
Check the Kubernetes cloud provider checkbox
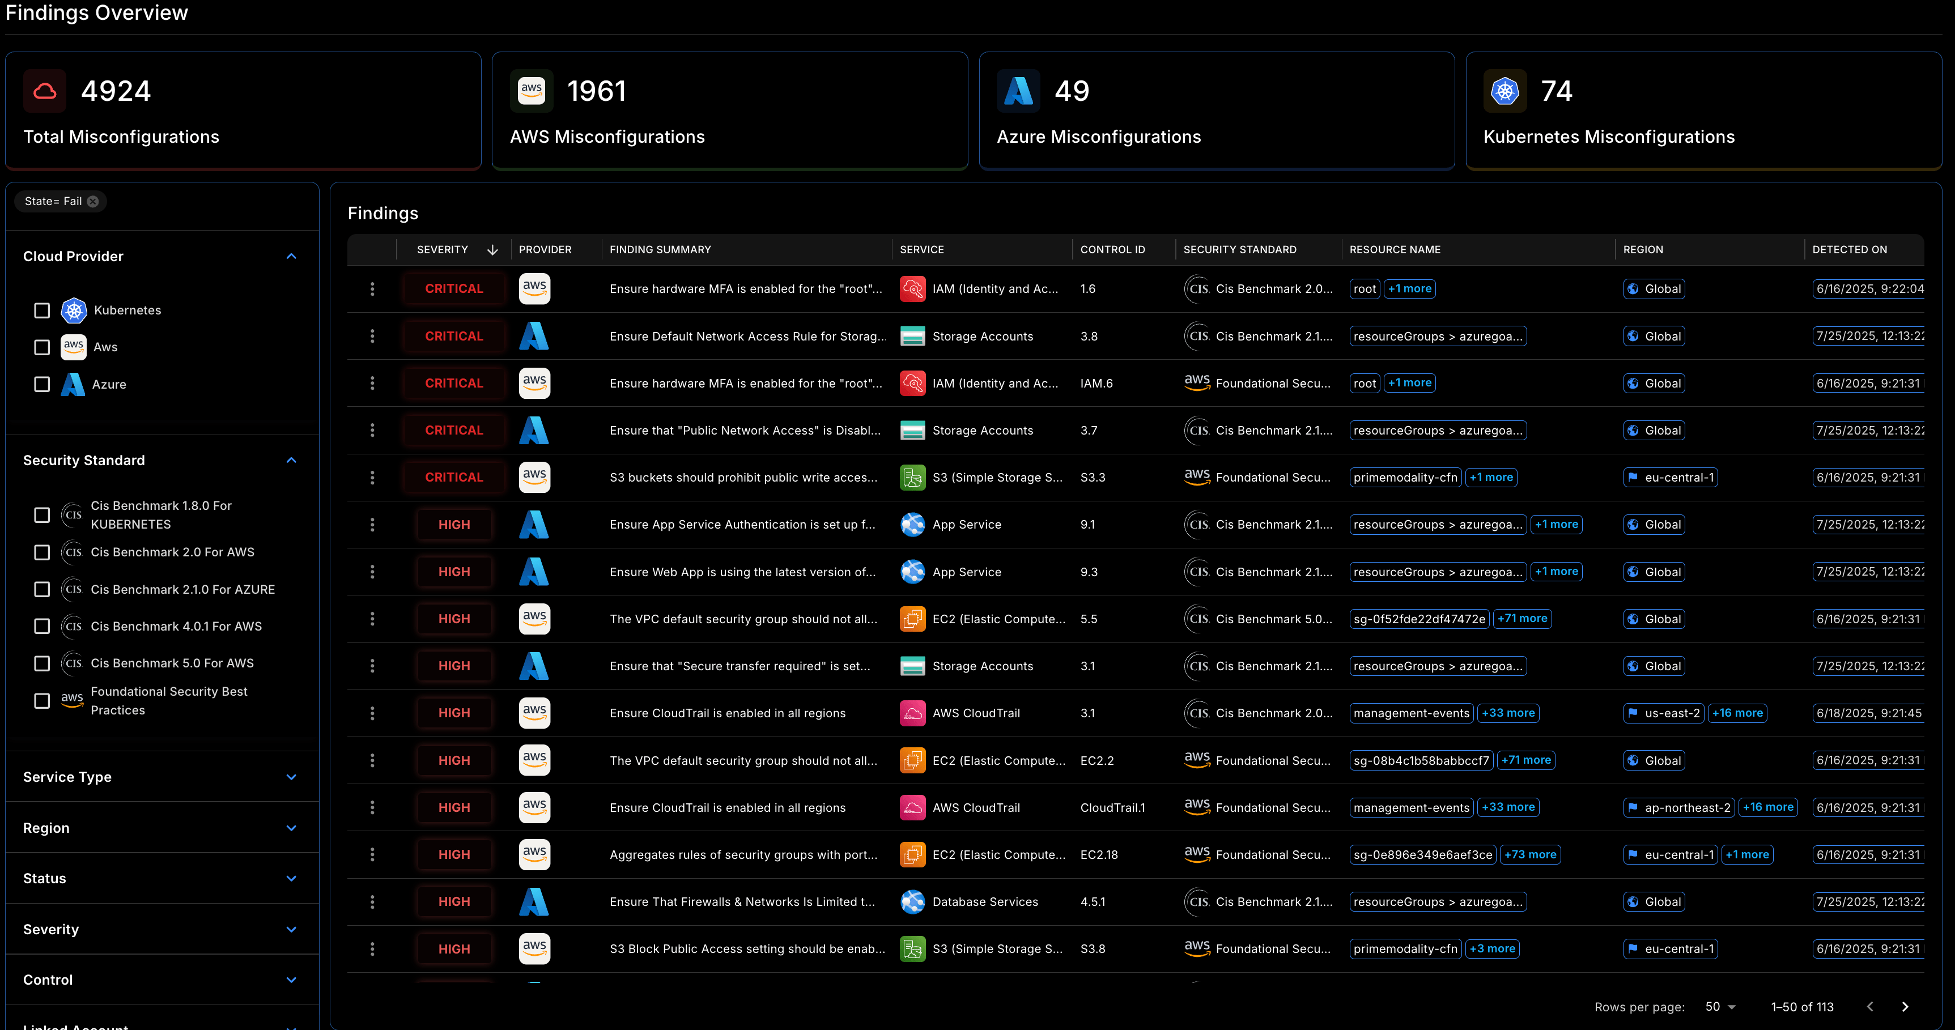[42, 310]
